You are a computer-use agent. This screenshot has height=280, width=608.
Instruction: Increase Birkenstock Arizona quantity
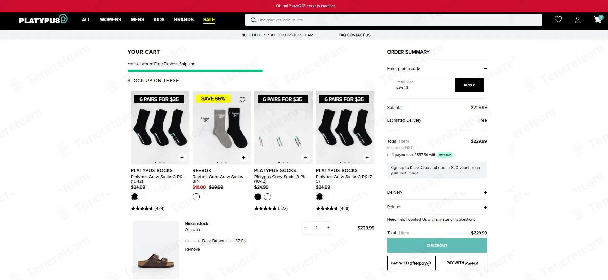(x=328, y=227)
